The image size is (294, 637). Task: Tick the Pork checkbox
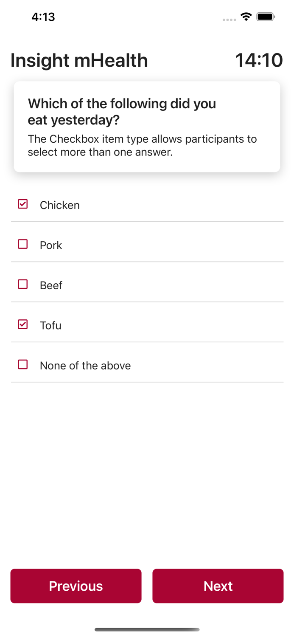coord(23,244)
